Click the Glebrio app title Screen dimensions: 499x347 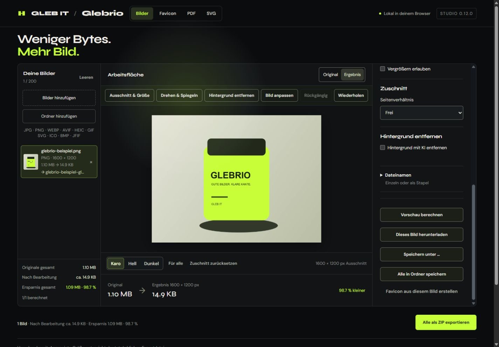tap(103, 13)
